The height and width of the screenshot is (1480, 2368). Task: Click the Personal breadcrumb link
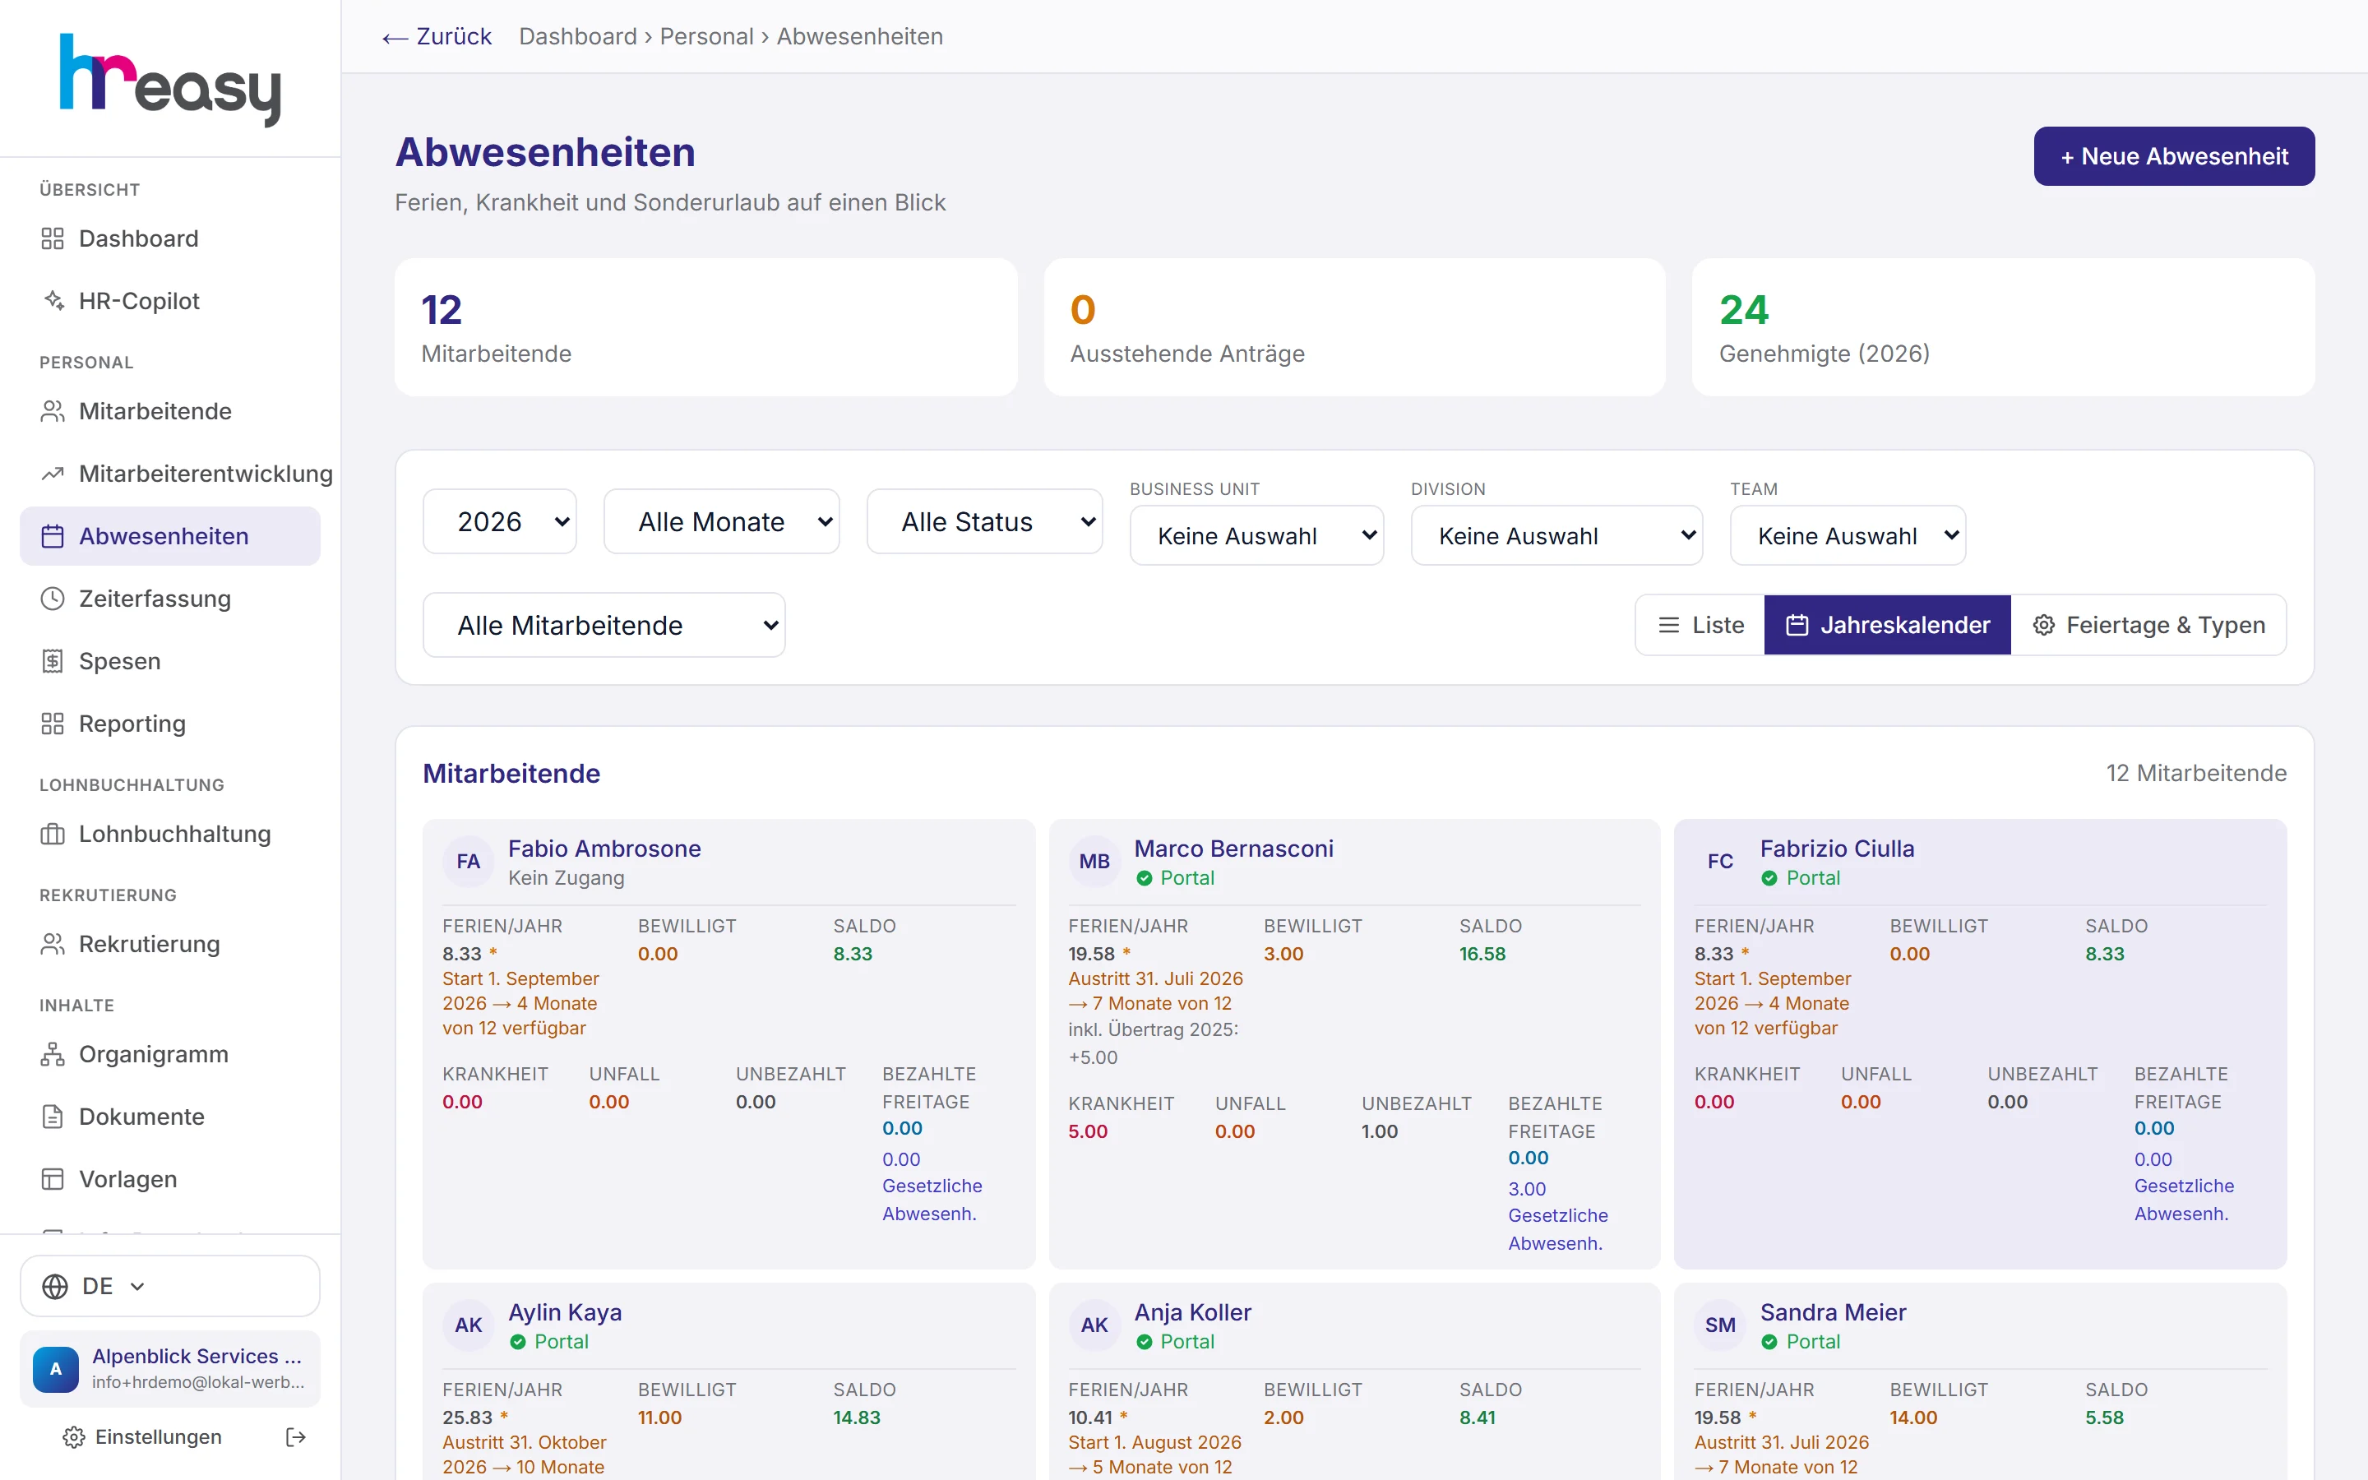coord(706,36)
